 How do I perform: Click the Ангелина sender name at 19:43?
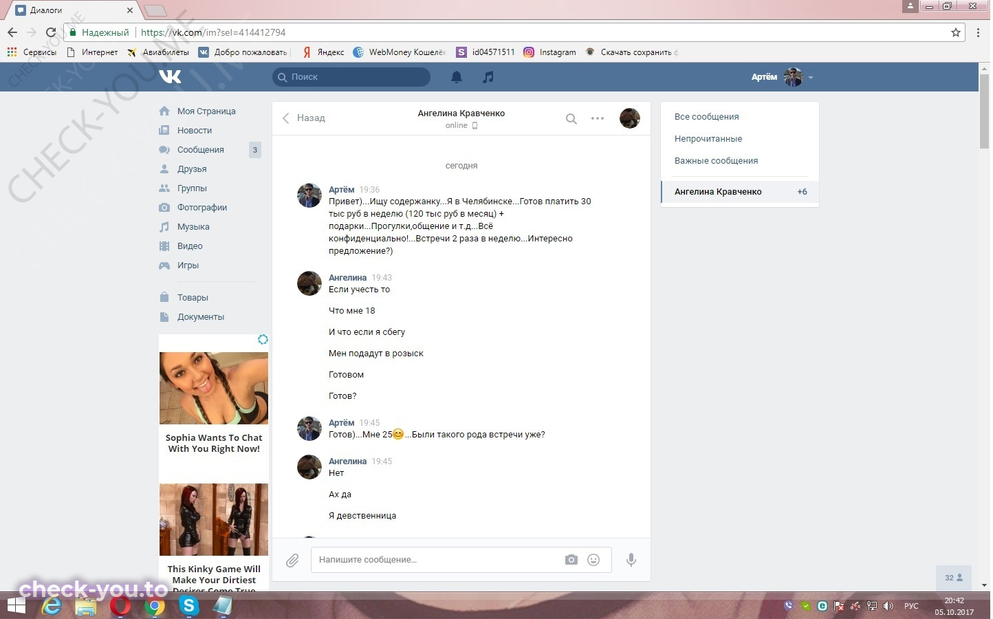point(347,277)
